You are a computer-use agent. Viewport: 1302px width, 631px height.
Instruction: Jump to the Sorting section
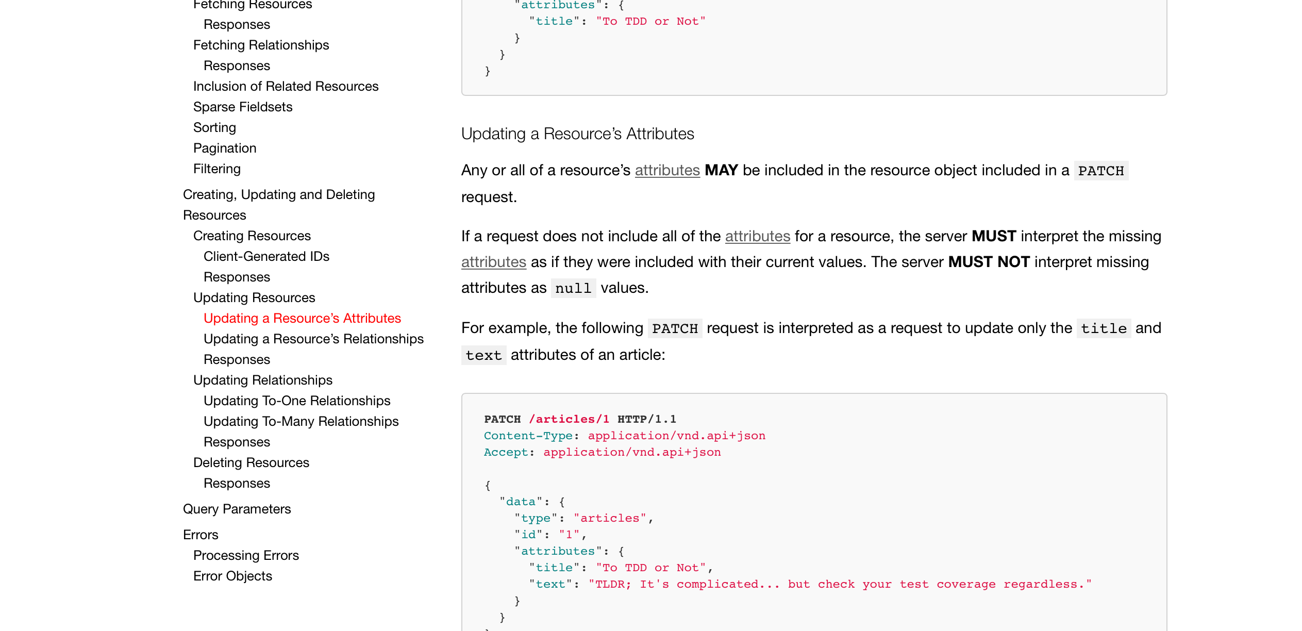click(214, 127)
